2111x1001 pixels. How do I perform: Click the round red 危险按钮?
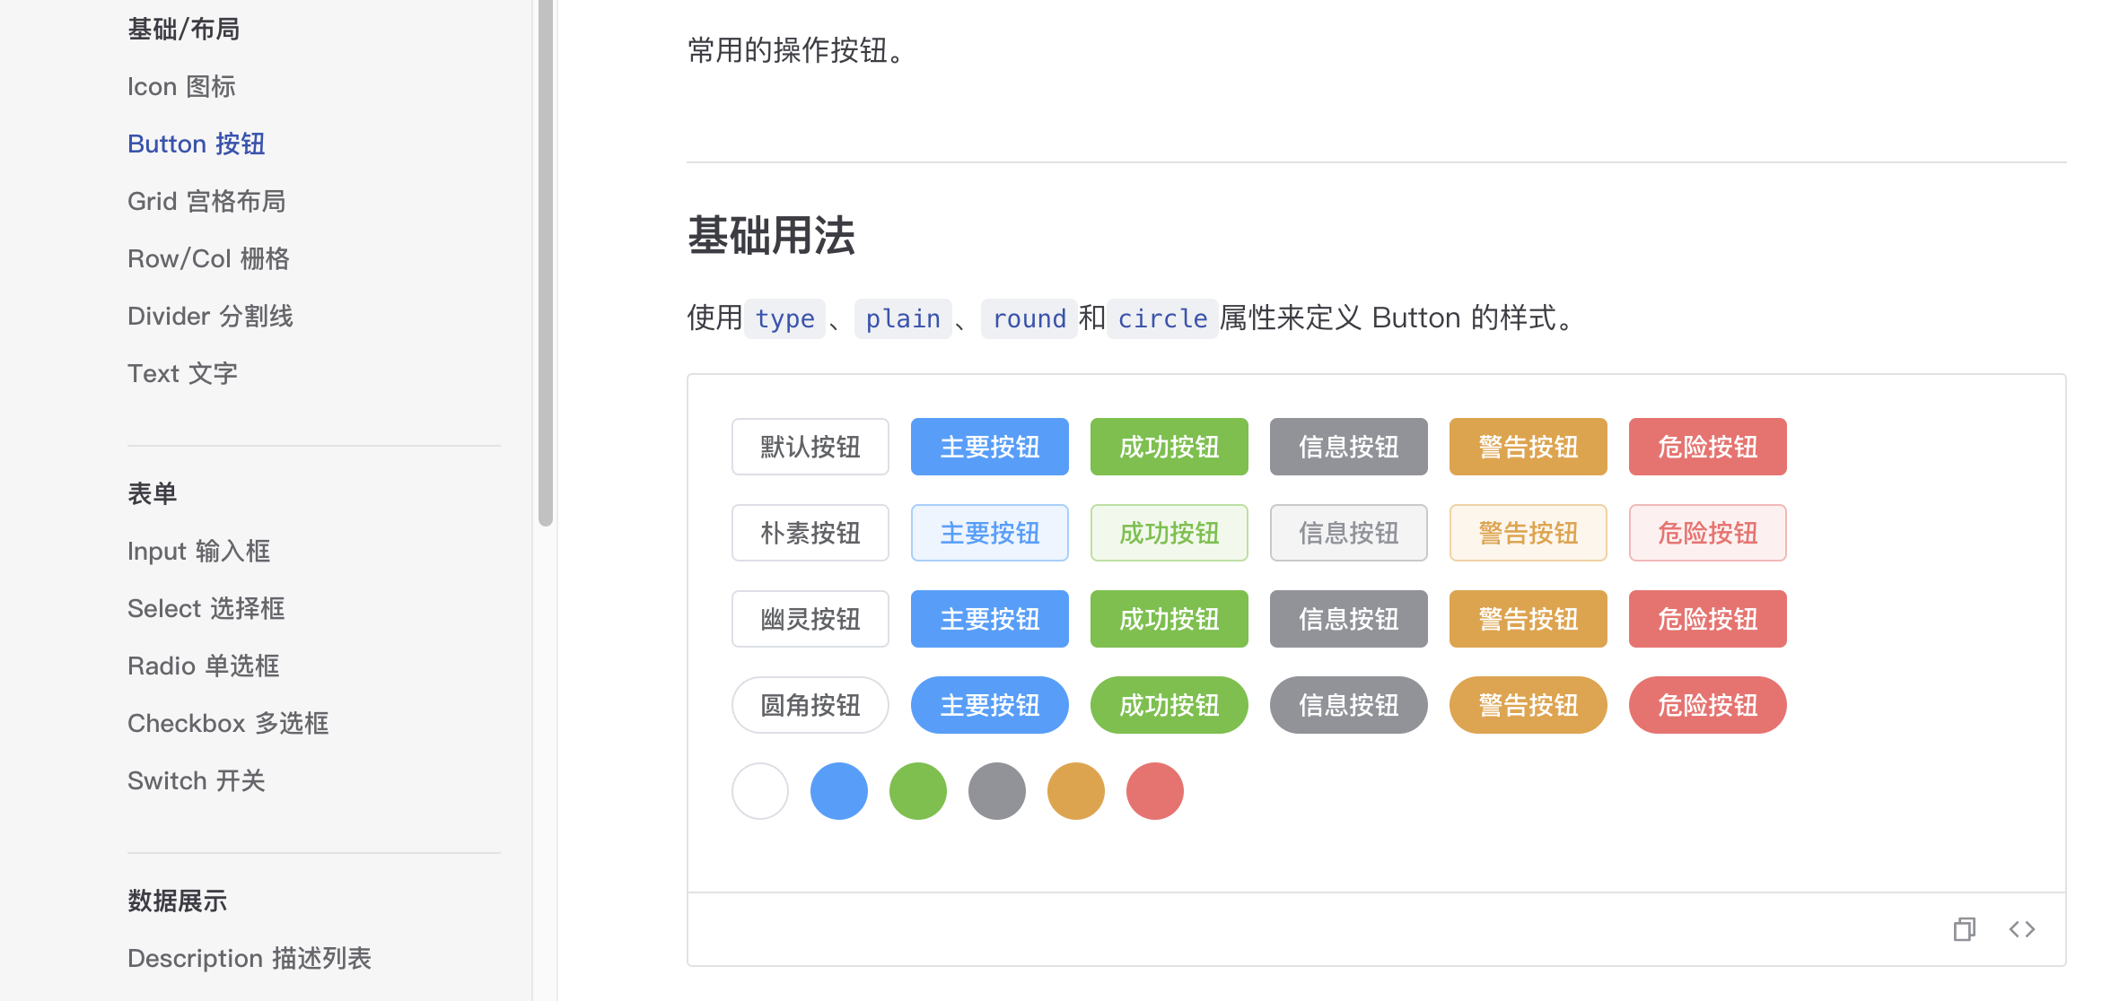point(1707,705)
